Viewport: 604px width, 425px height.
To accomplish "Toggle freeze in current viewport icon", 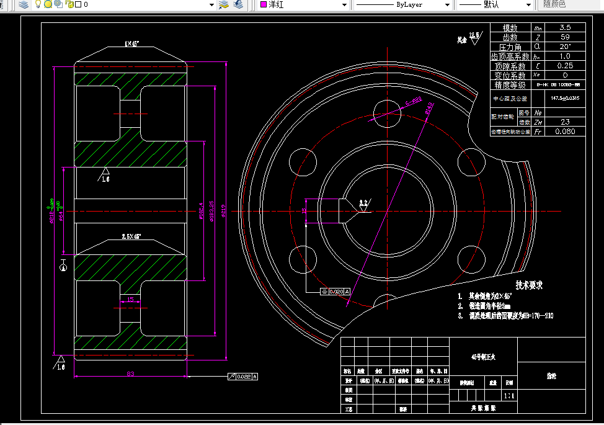I will pyautogui.click(x=58, y=4).
